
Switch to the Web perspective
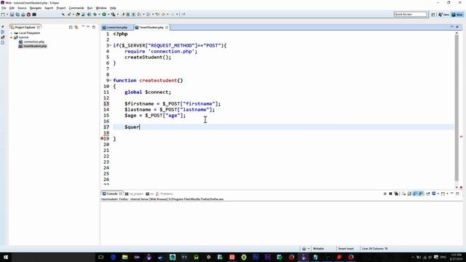click(457, 15)
